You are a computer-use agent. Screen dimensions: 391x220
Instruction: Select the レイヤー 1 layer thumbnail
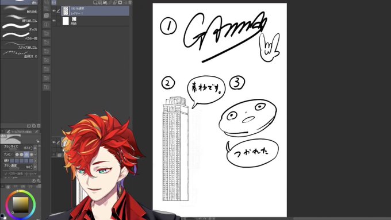66,11
